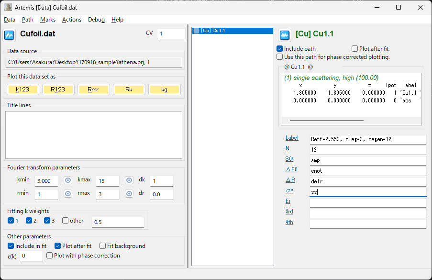The image size is (432, 280).
Task: Enable use this path for phase corrected plotting
Action: (x=280, y=57)
